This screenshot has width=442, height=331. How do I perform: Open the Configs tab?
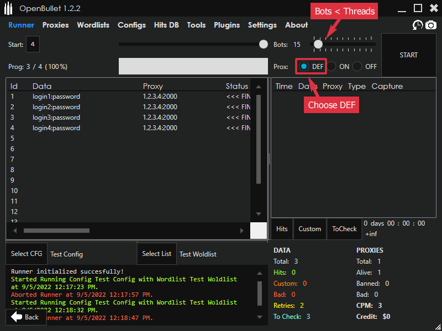tap(131, 25)
